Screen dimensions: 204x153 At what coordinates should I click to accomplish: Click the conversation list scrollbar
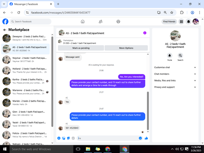pos(52,82)
